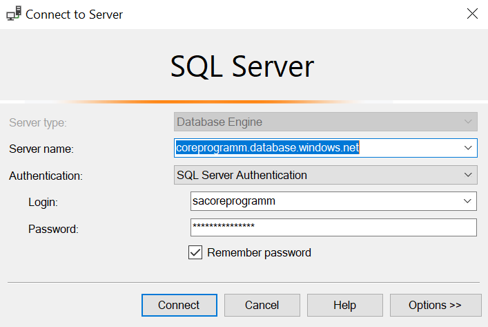Click into the Password field
488x327 pixels.
(333, 227)
